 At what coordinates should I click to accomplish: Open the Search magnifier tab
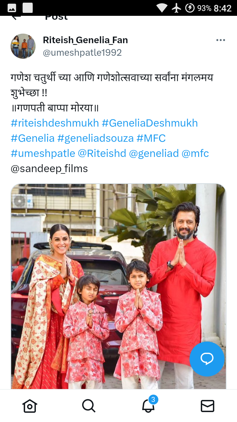coord(89,406)
